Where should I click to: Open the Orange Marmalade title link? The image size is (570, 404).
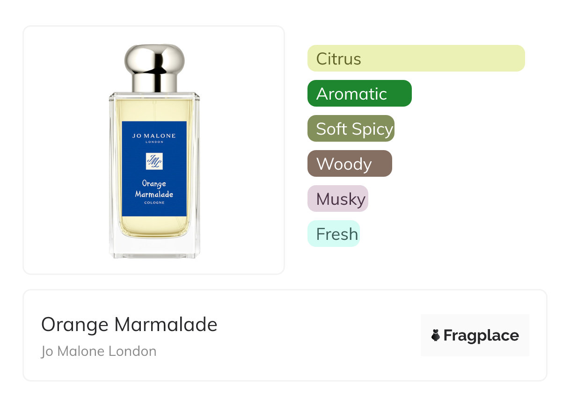tap(129, 325)
